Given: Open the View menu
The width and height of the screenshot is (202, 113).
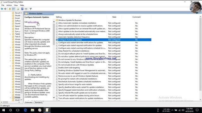Looking at the screenshot, I should click(x=16, y=5).
